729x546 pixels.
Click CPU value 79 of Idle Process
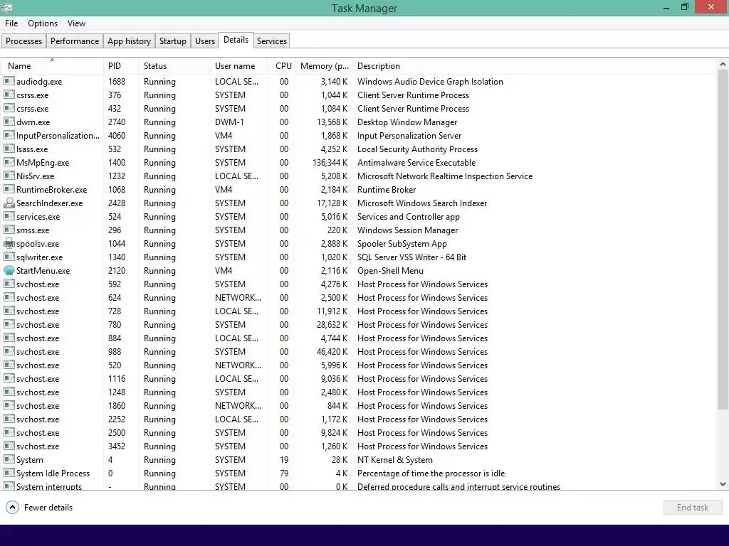click(x=283, y=473)
